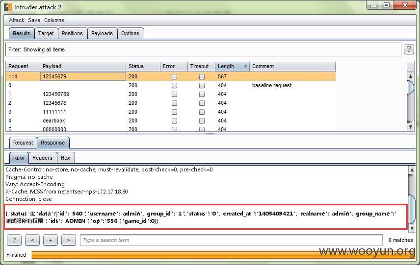The height and width of the screenshot is (265, 420).
Task: Click the plus button beside search
Action: (x=51, y=240)
